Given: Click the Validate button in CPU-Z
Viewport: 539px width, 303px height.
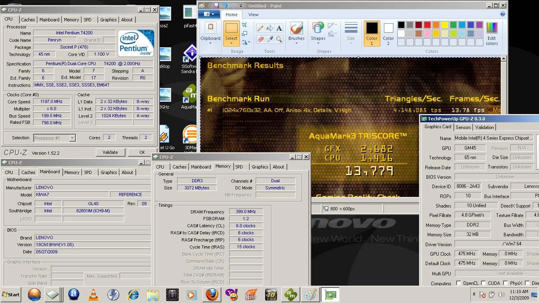Looking at the screenshot, I should point(110,152).
